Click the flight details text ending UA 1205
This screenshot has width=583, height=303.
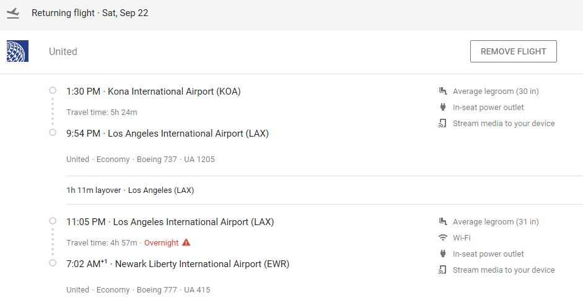141,160
